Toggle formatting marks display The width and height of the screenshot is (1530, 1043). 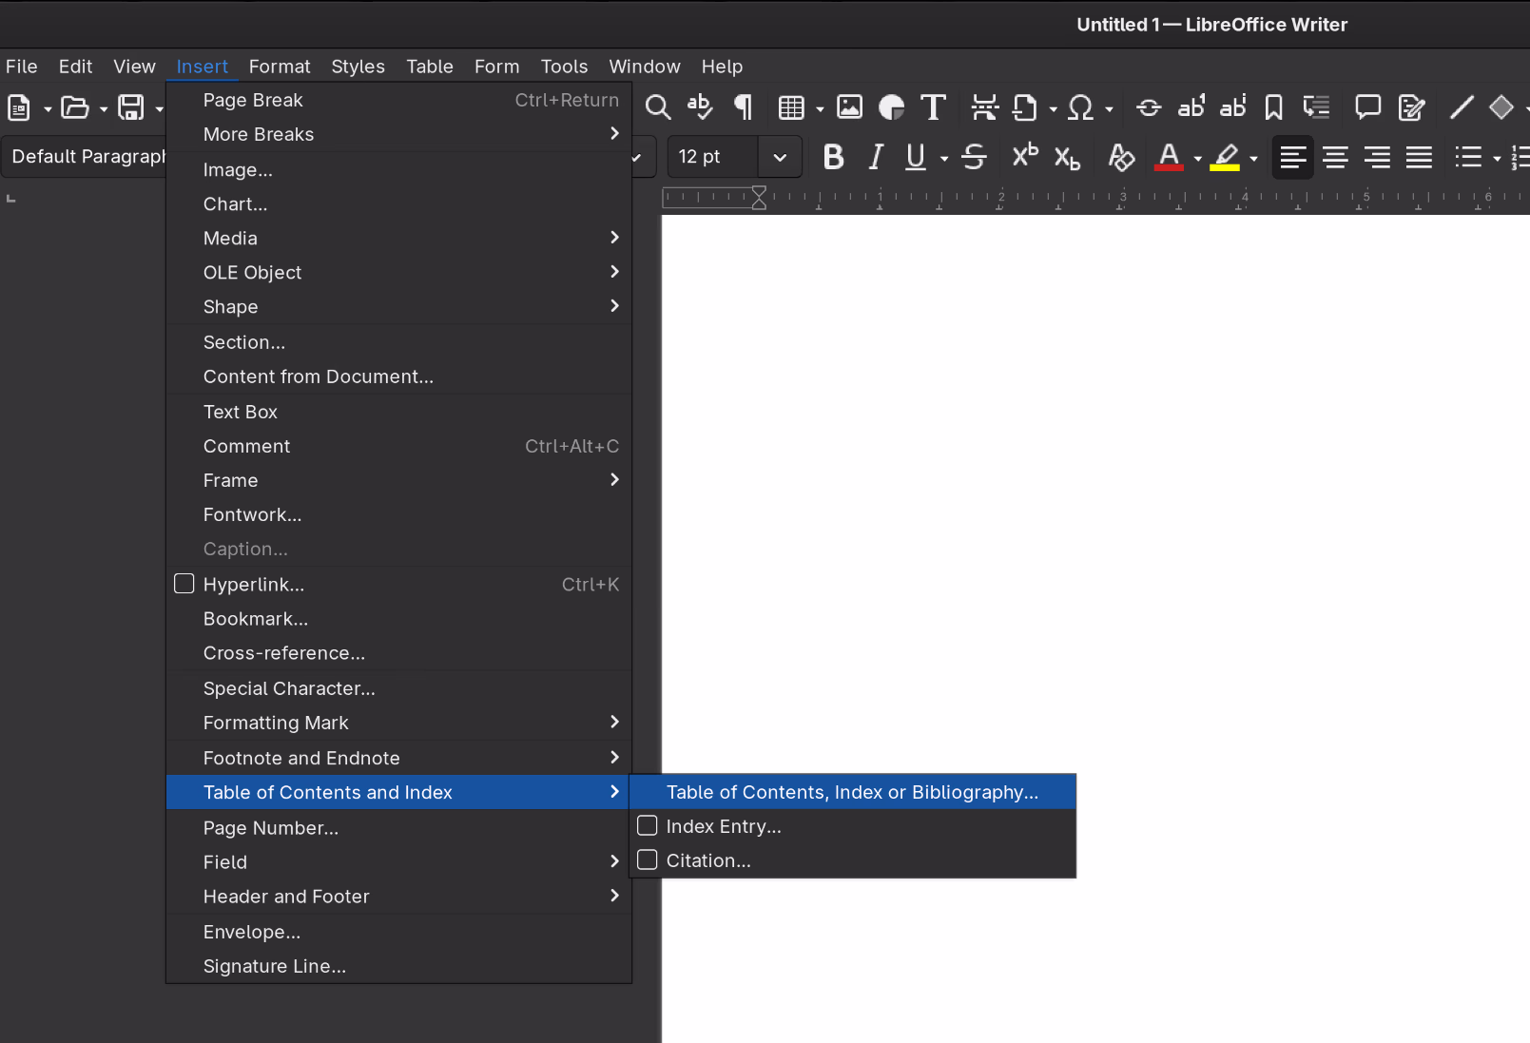coord(743,107)
